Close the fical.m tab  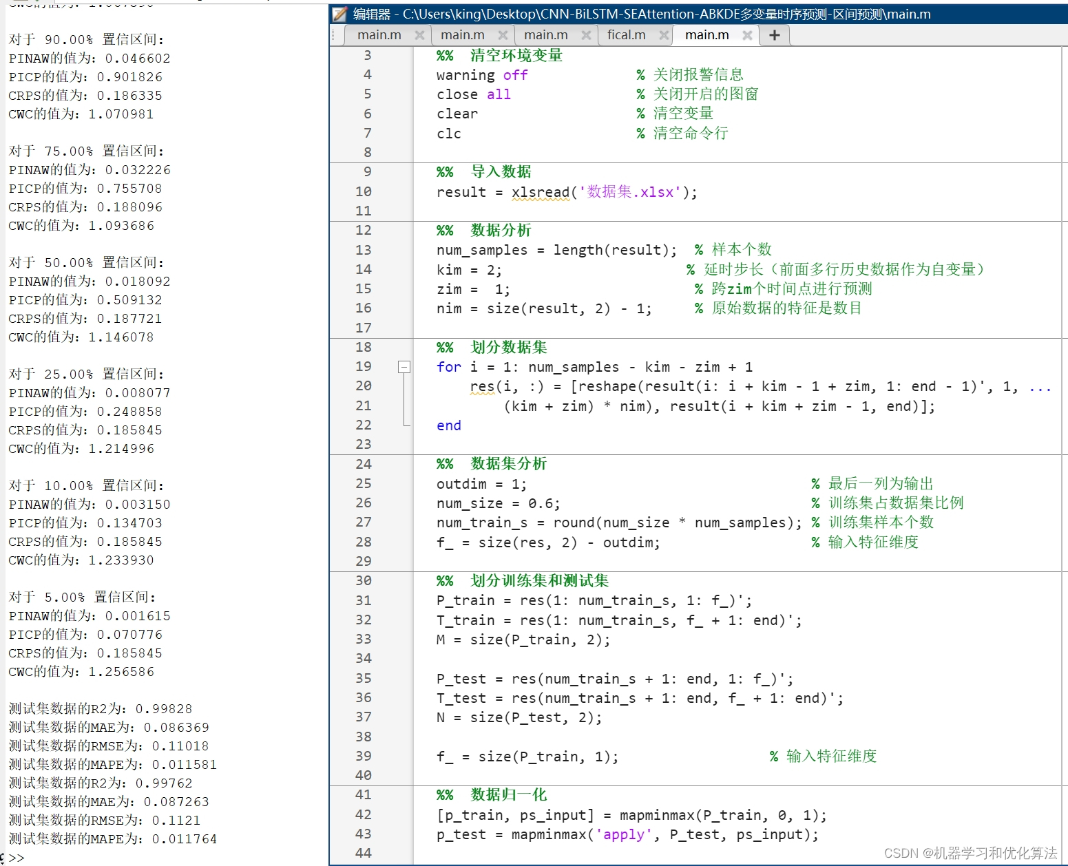coord(664,35)
